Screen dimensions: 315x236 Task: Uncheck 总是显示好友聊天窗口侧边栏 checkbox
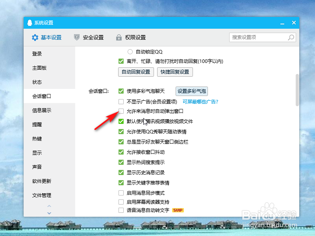coord(121,142)
